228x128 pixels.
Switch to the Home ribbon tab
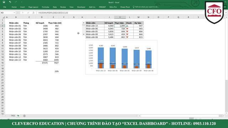(14, 7)
